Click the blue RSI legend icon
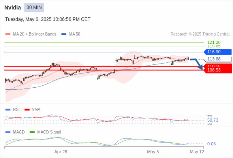The width and height of the screenshot is (233, 158). click(8, 110)
